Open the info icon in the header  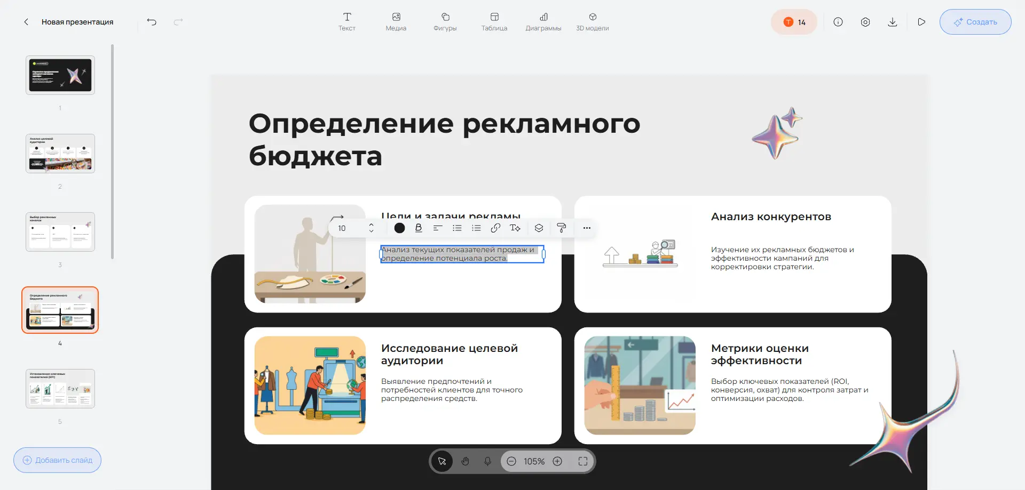(838, 22)
